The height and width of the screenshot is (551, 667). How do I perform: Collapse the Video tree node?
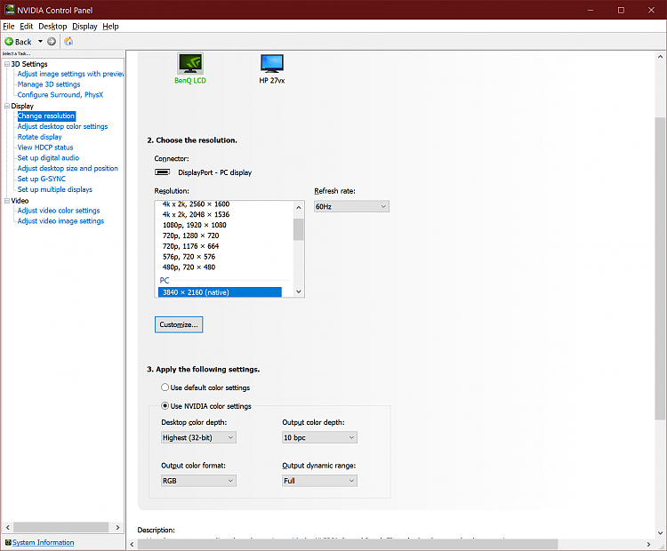[7, 201]
